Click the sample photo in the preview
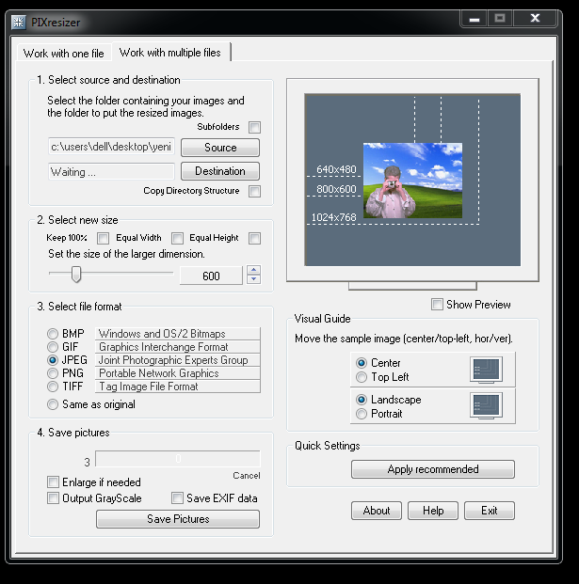The image size is (579, 584). click(x=412, y=181)
